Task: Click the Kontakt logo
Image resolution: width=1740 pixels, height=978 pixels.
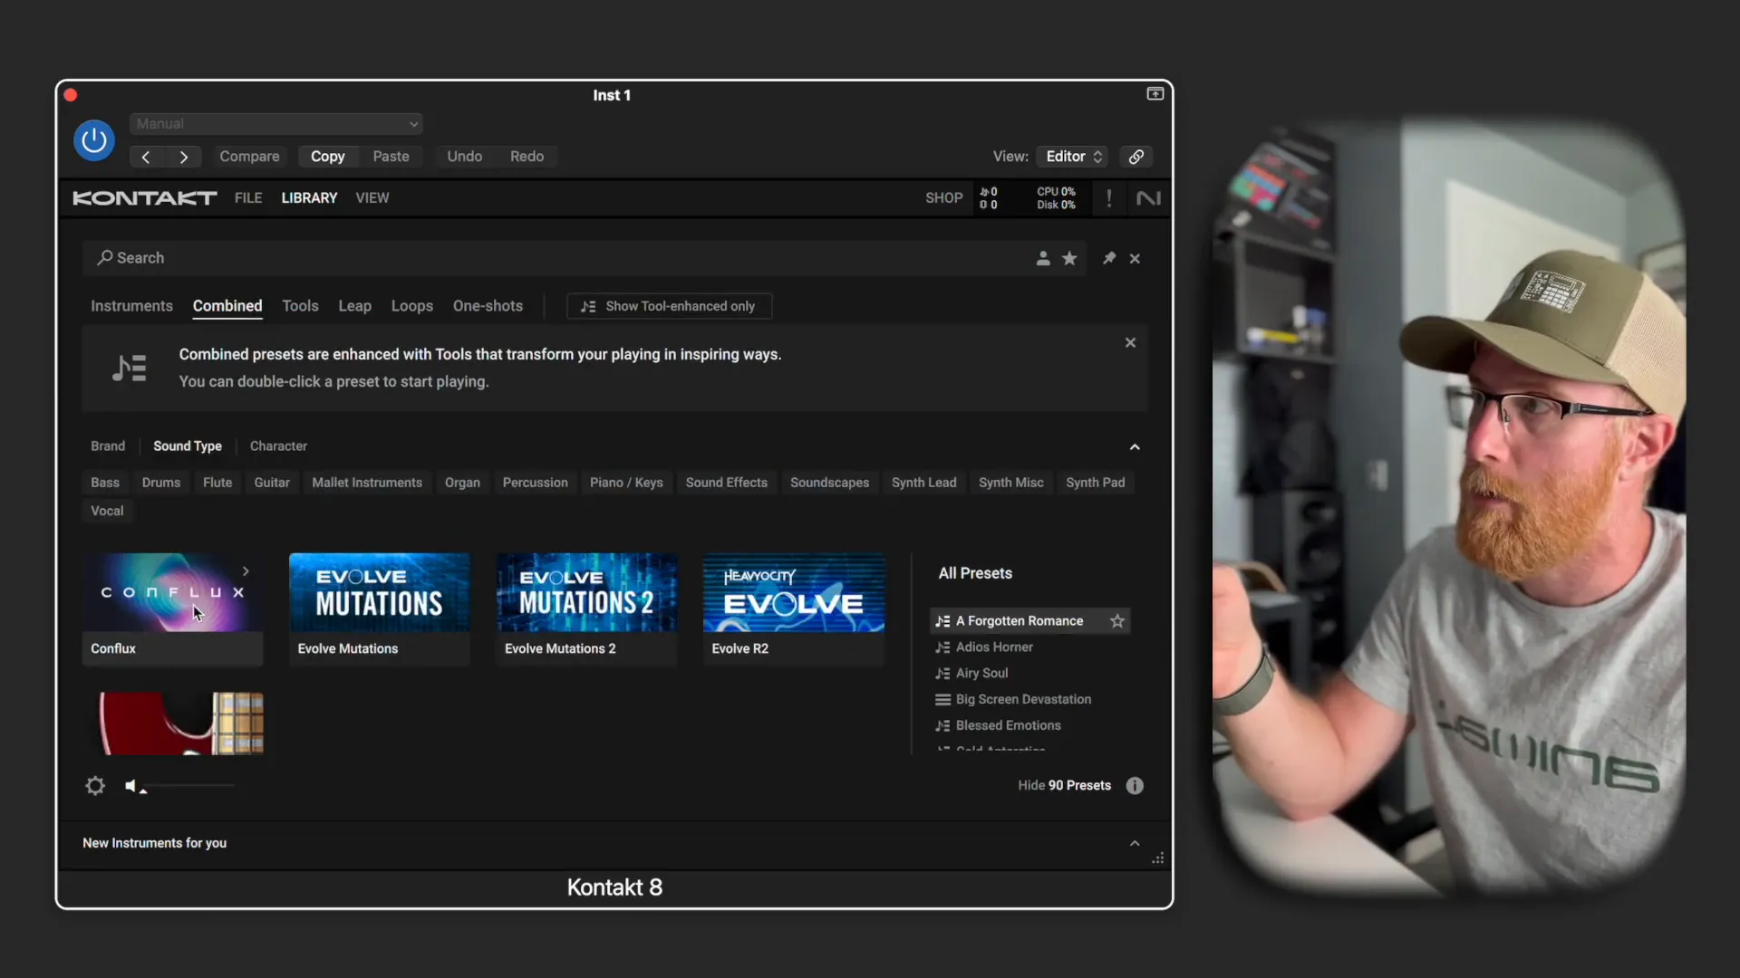Action: 145,198
